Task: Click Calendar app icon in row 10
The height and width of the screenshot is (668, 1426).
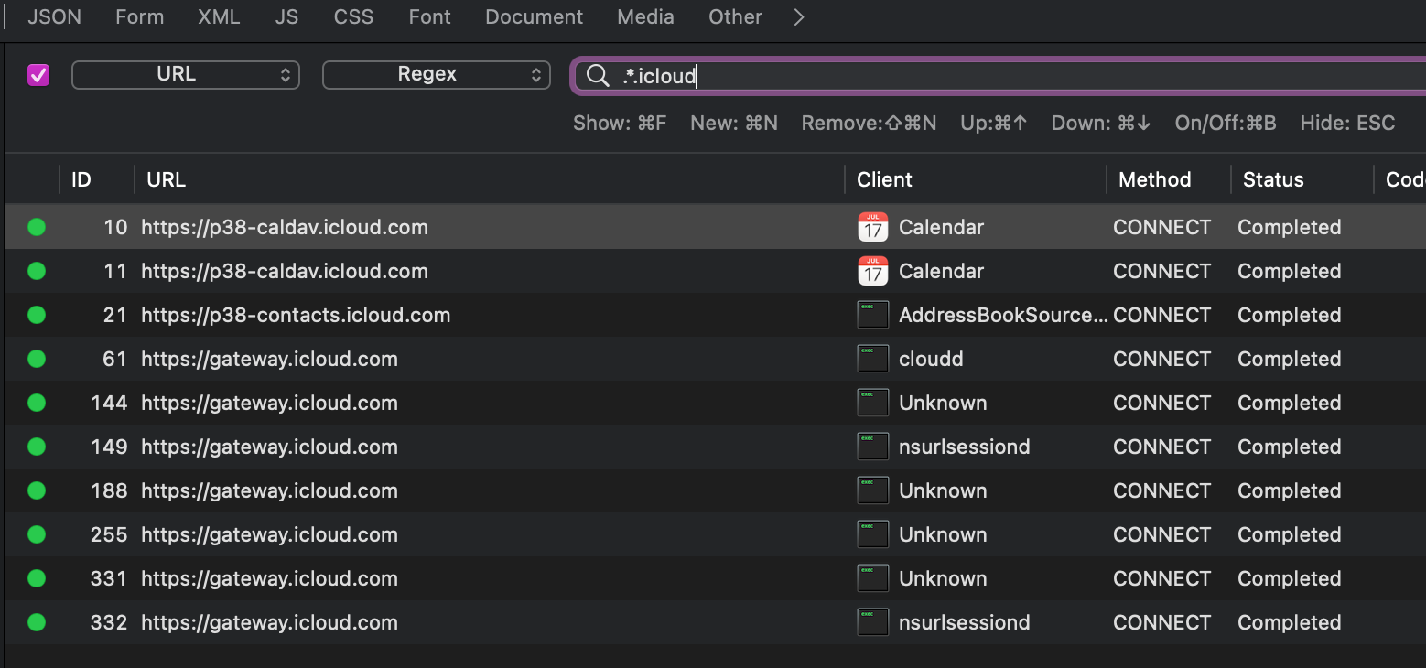Action: tap(873, 227)
